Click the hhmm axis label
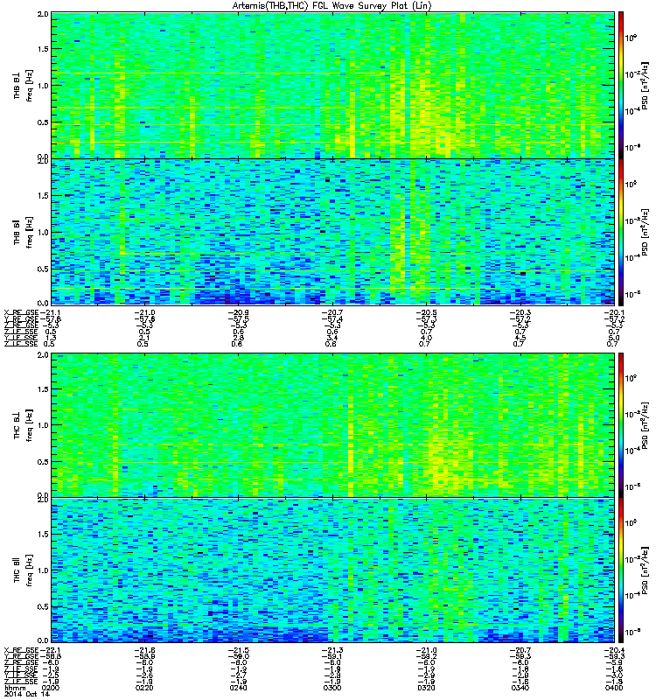This screenshot has height=700, width=656. 13,688
